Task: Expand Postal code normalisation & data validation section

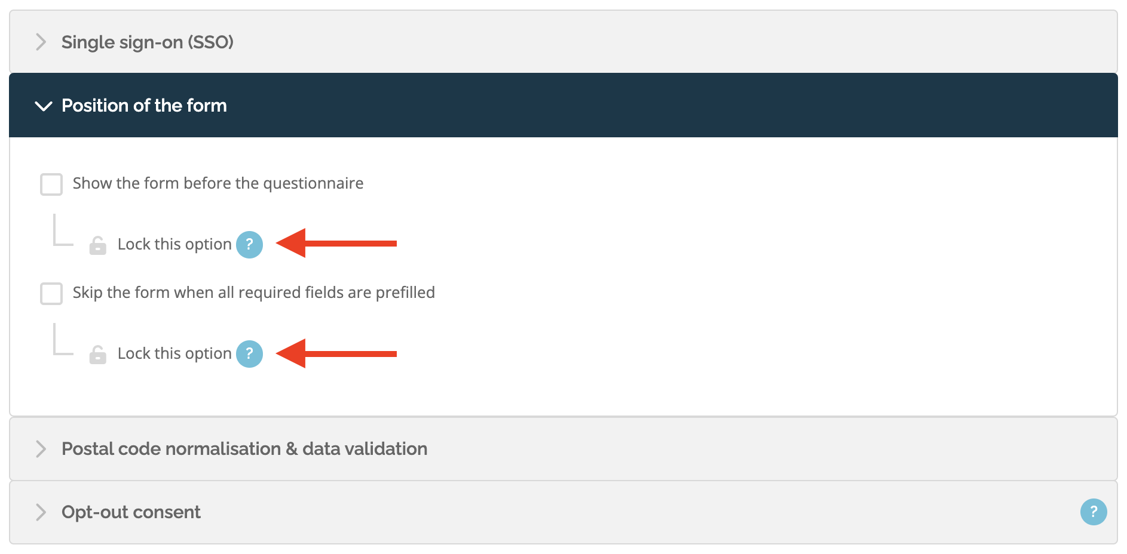Action: [244, 449]
